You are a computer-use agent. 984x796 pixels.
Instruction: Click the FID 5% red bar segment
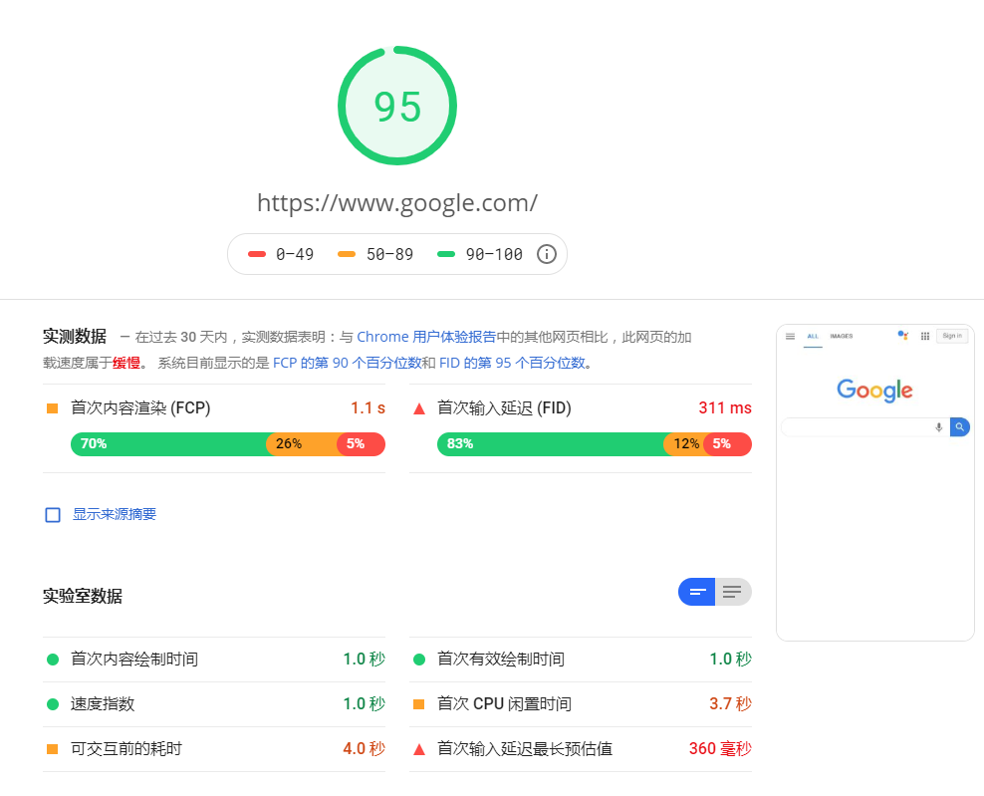point(728,443)
